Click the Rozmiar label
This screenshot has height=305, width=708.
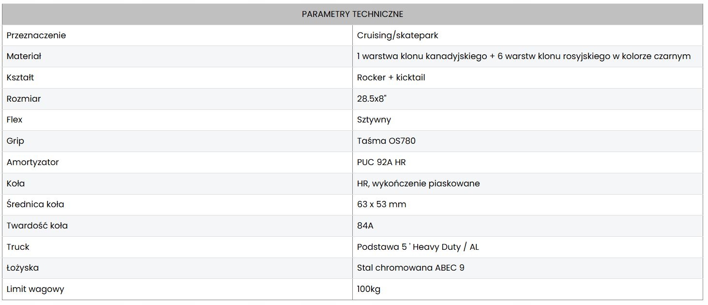click(24, 99)
